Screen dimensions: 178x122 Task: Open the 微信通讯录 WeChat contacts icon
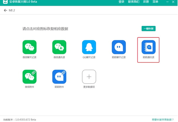pos(59,47)
